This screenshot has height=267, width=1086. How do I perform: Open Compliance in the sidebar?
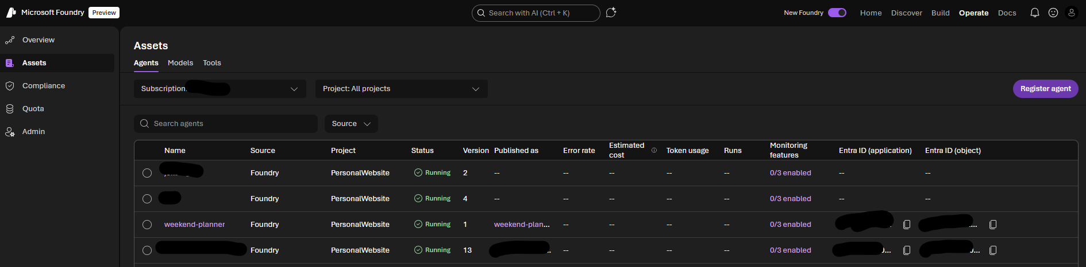pos(57,86)
